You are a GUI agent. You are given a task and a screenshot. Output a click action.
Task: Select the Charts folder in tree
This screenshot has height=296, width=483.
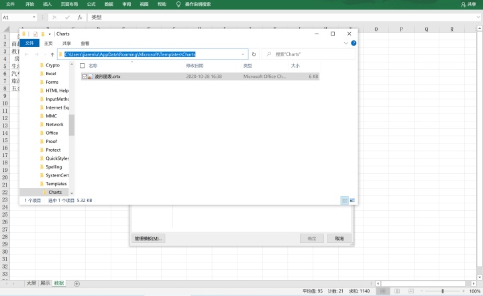coord(55,193)
